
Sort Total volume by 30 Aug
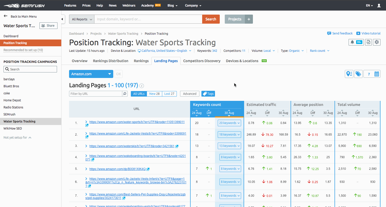click(x=373, y=113)
